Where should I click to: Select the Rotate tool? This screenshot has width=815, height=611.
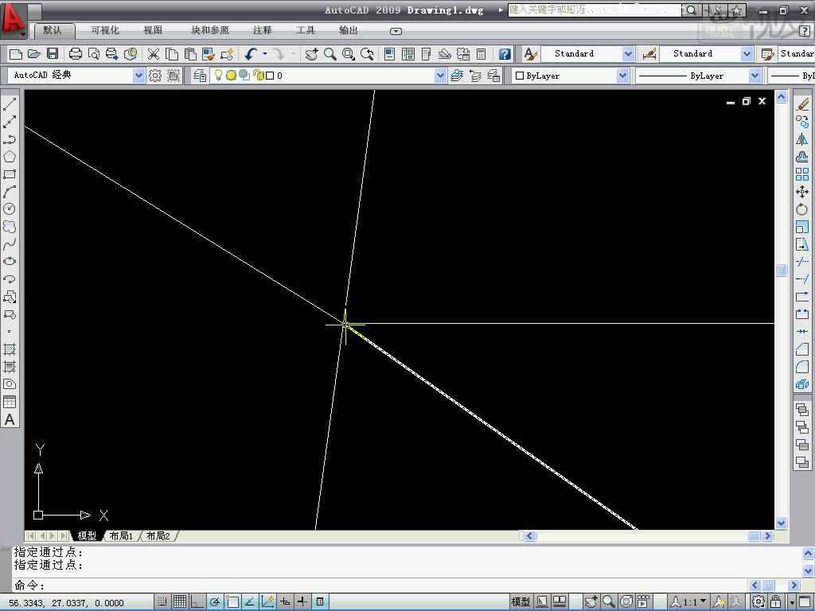[802, 209]
